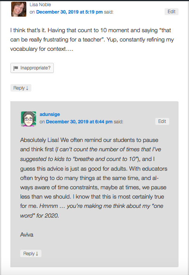This screenshot has width=189, height=275.
Task: Click Lisa's "I think that's it" comment text
Action: pyautogui.click(x=92, y=40)
